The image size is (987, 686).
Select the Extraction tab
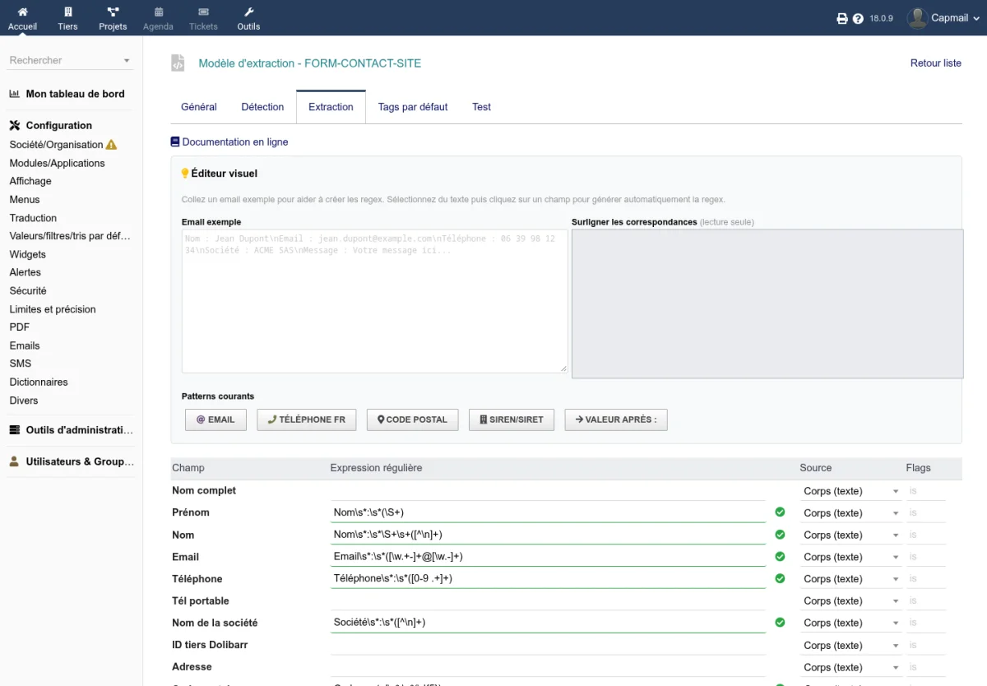point(331,107)
